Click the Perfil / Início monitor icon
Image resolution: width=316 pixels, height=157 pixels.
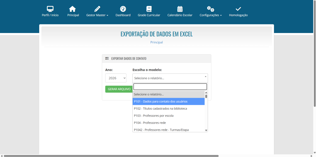[50, 9]
